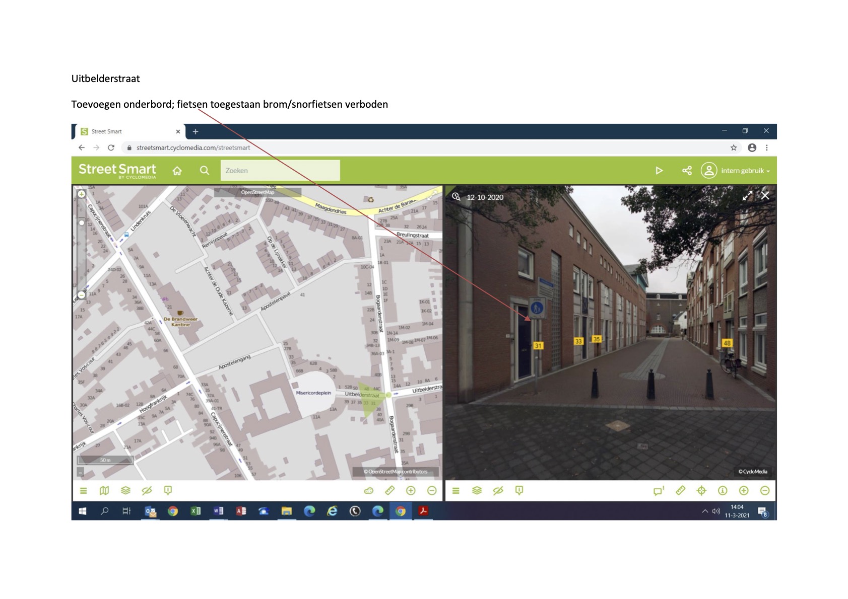The width and height of the screenshot is (848, 599).
Task: Select measure ruler tool under map panel
Action: [x=389, y=490]
